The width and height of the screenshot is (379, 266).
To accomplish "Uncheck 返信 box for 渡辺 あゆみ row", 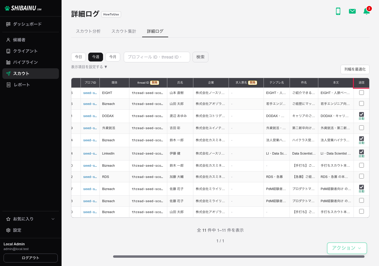I will pyautogui.click(x=362, y=114).
